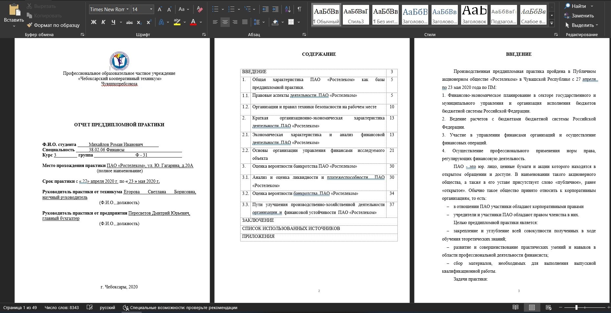Open the Times New Roman font name box

coord(109,9)
